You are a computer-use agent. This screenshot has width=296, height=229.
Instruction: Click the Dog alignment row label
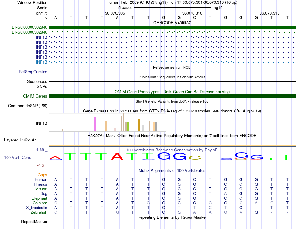[44, 194]
